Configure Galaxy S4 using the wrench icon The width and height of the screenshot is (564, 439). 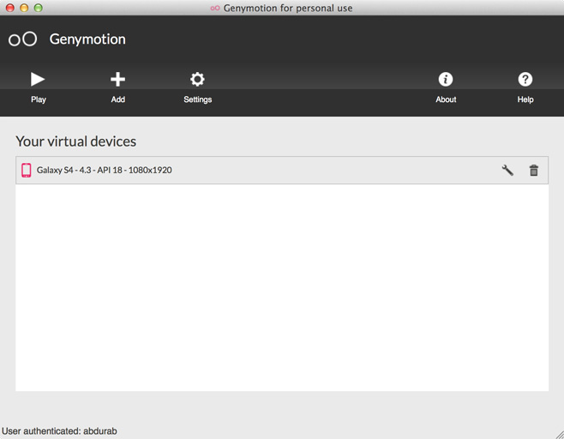coord(507,170)
